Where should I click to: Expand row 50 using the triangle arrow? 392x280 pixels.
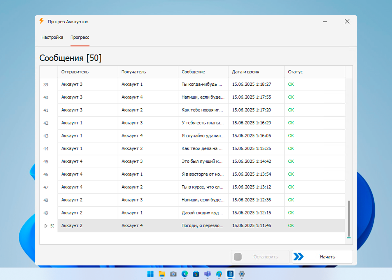pyautogui.click(x=46, y=226)
